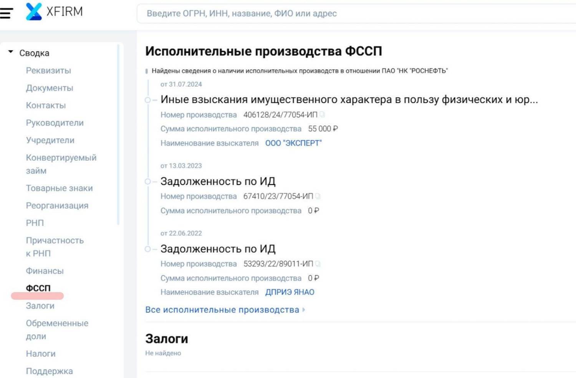The image size is (576, 378).
Task: Click the sidebar scrollbar
Action: (x=118, y=134)
